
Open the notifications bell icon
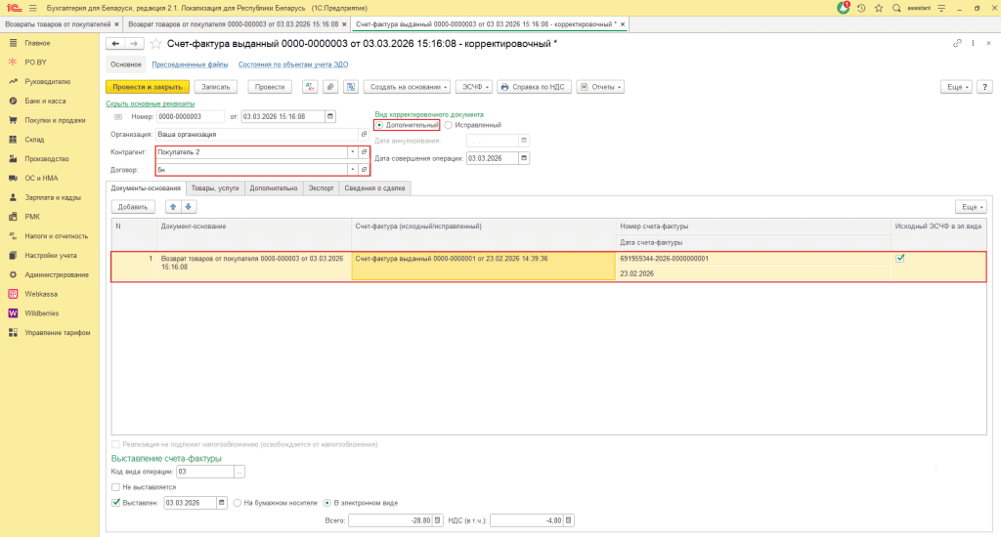[845, 8]
